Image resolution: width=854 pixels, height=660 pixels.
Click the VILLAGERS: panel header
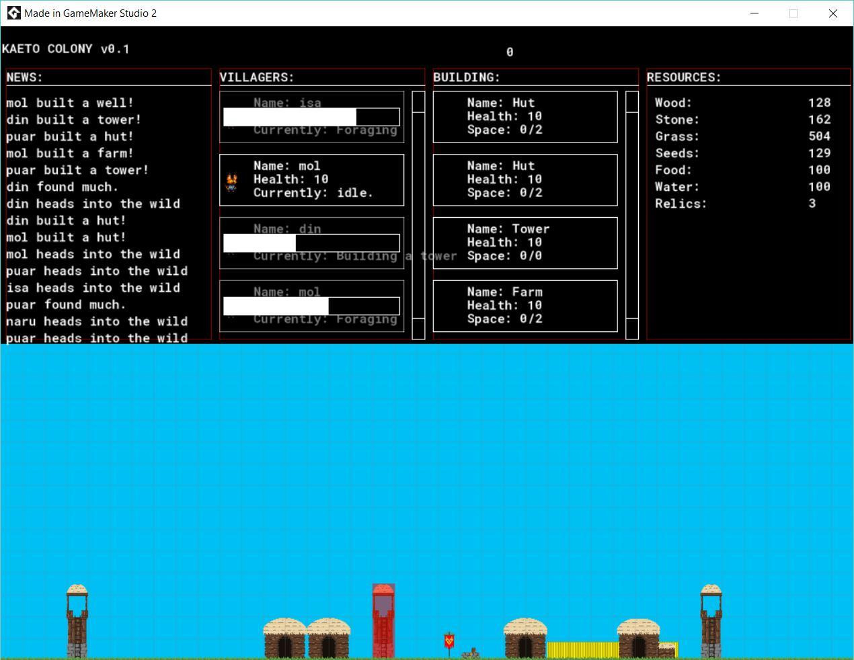[x=257, y=77]
